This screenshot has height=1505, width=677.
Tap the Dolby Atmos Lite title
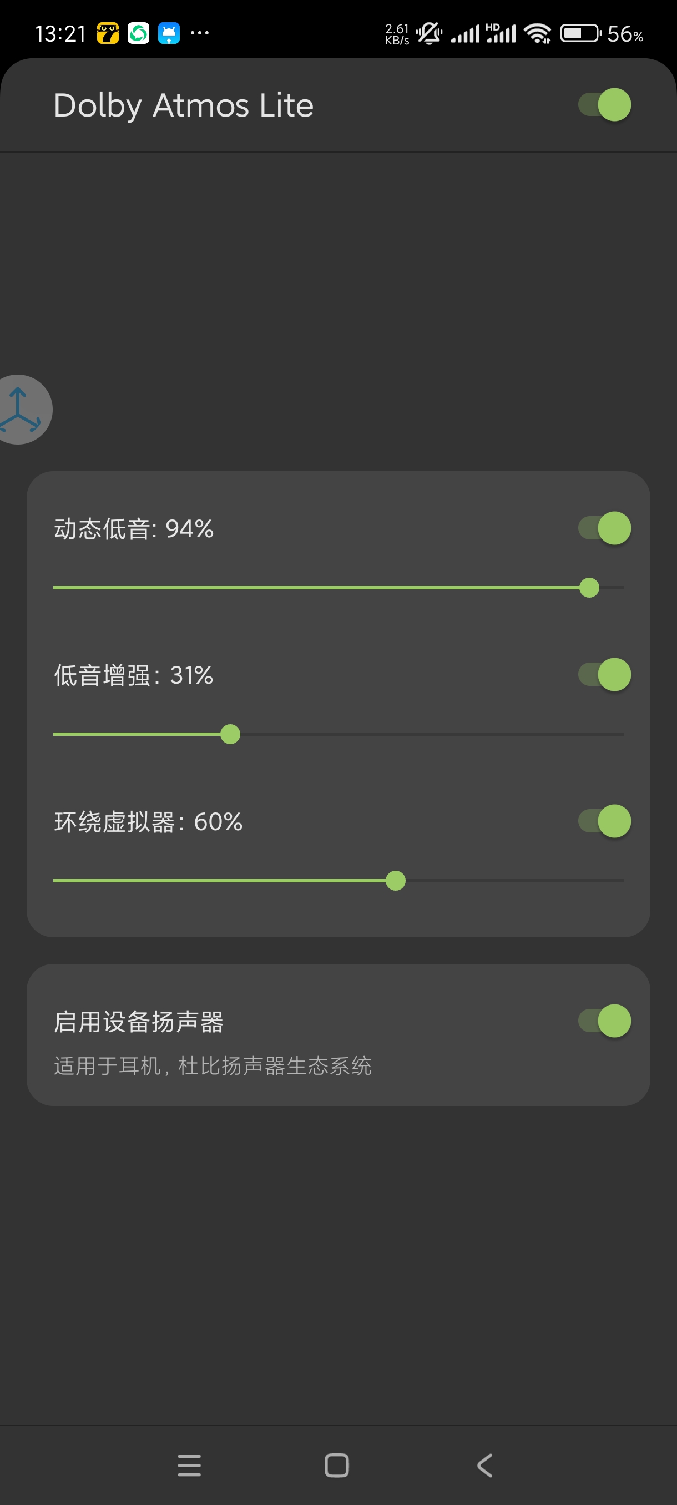(184, 106)
